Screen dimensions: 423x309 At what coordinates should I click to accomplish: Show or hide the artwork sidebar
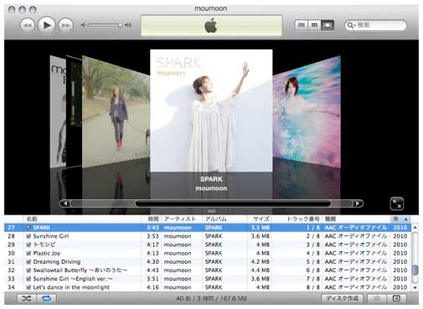(x=396, y=298)
